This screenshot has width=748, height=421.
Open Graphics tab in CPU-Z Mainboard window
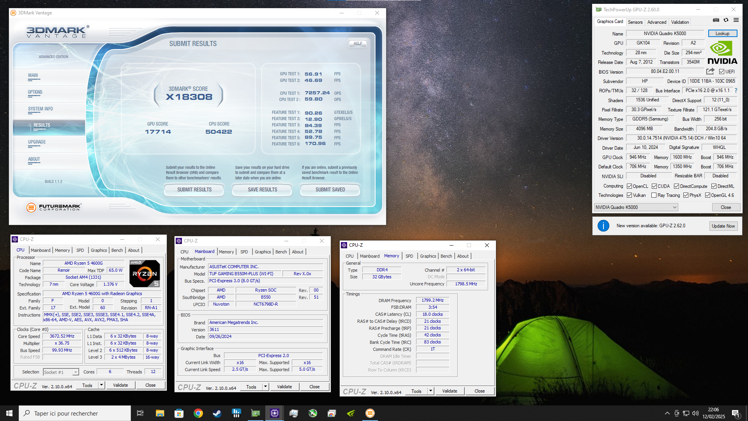[263, 252]
